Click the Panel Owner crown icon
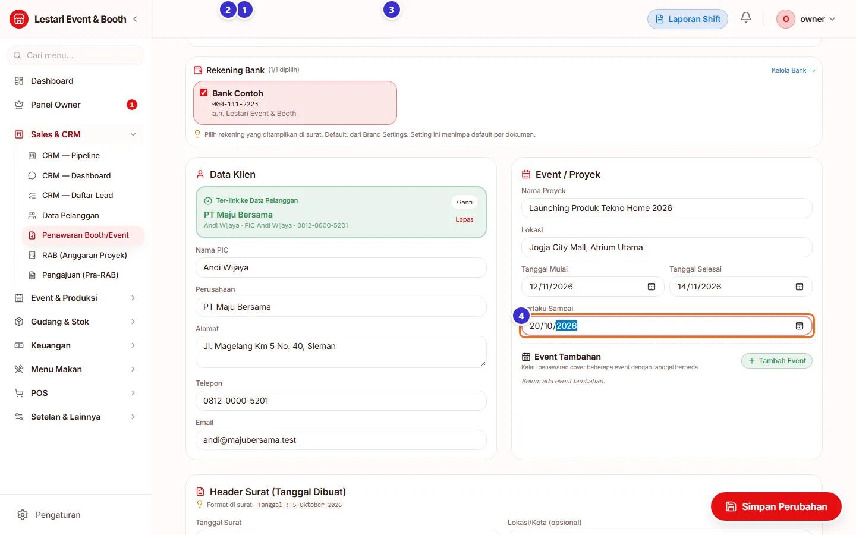 click(19, 105)
